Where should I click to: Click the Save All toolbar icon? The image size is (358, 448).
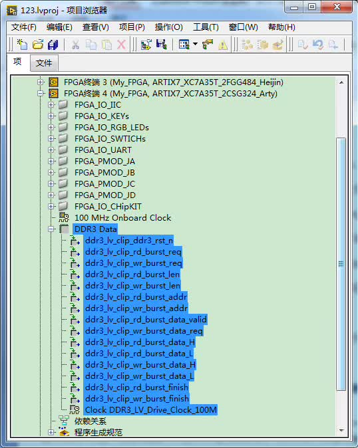point(53,45)
